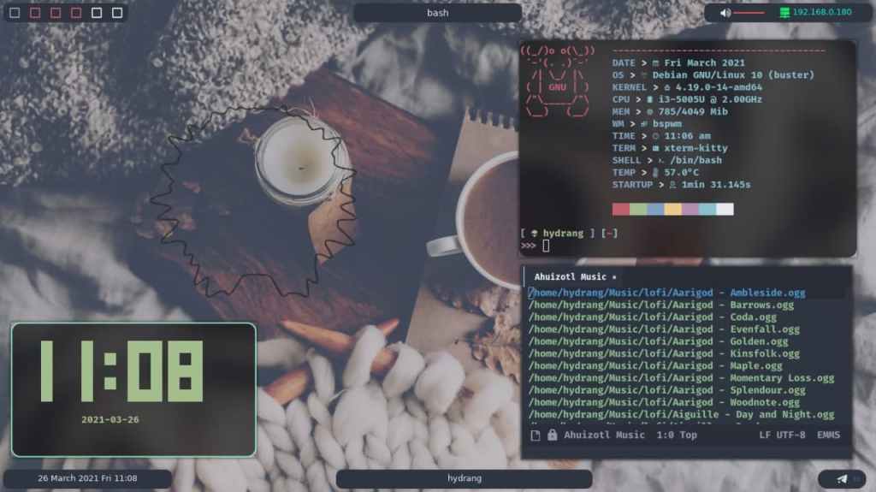Select Aarigod - Momentary Loss.ogg track
Viewport: 876px width, 492px height.
(681, 378)
